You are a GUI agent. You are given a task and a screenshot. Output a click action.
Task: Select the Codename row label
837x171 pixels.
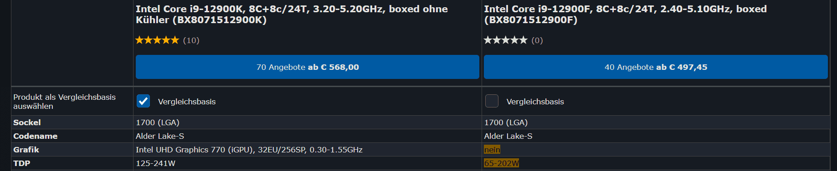pyautogui.click(x=35, y=136)
